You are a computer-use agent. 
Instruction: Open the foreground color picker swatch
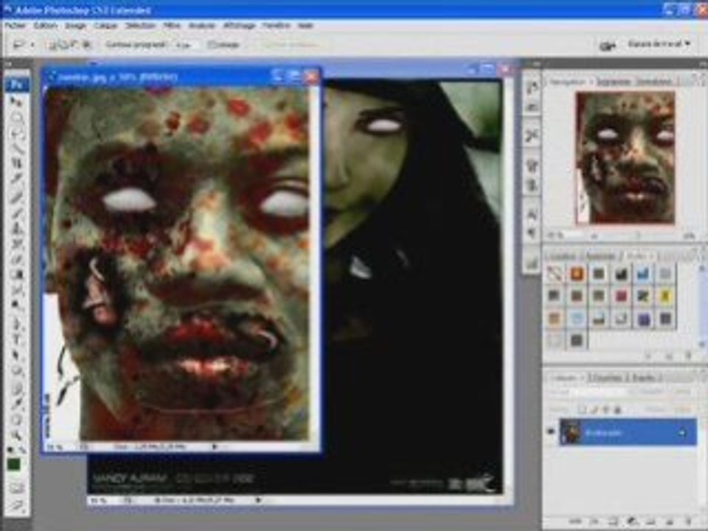[15, 465]
